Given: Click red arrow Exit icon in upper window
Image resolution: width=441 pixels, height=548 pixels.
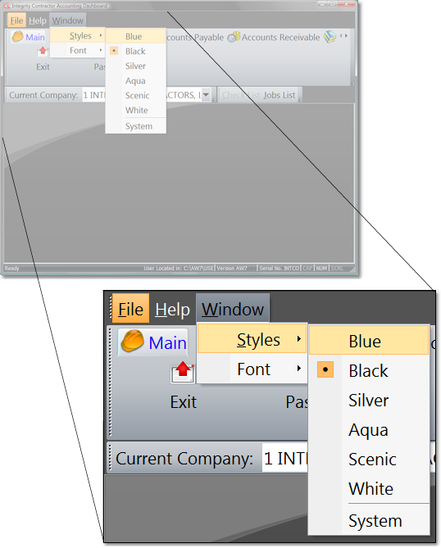Looking at the screenshot, I should point(43,52).
